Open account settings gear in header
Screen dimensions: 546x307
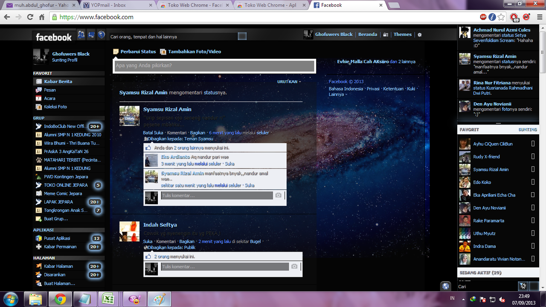[420, 35]
